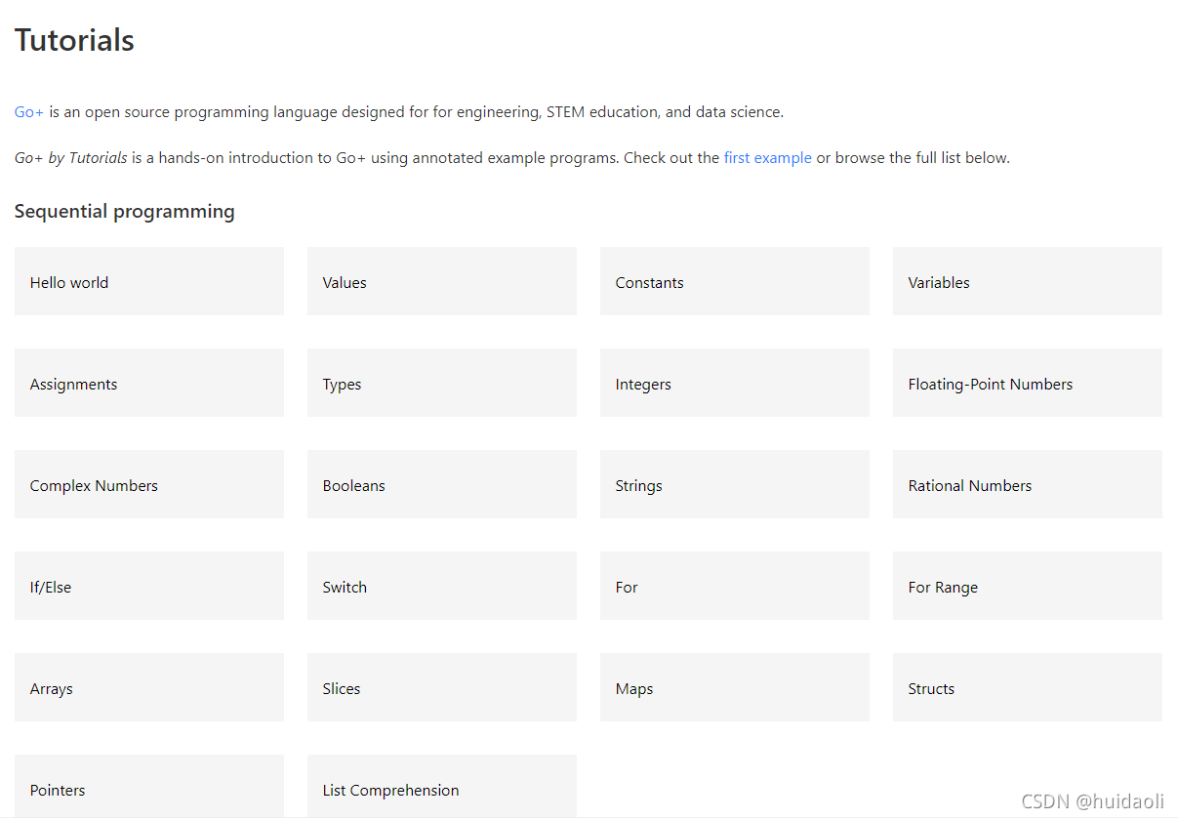The image size is (1178, 819).
Task: Go to the Variables tutorial
Action: click(x=1028, y=281)
